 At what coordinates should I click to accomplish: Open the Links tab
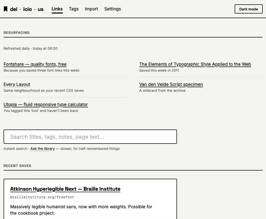point(57,9)
